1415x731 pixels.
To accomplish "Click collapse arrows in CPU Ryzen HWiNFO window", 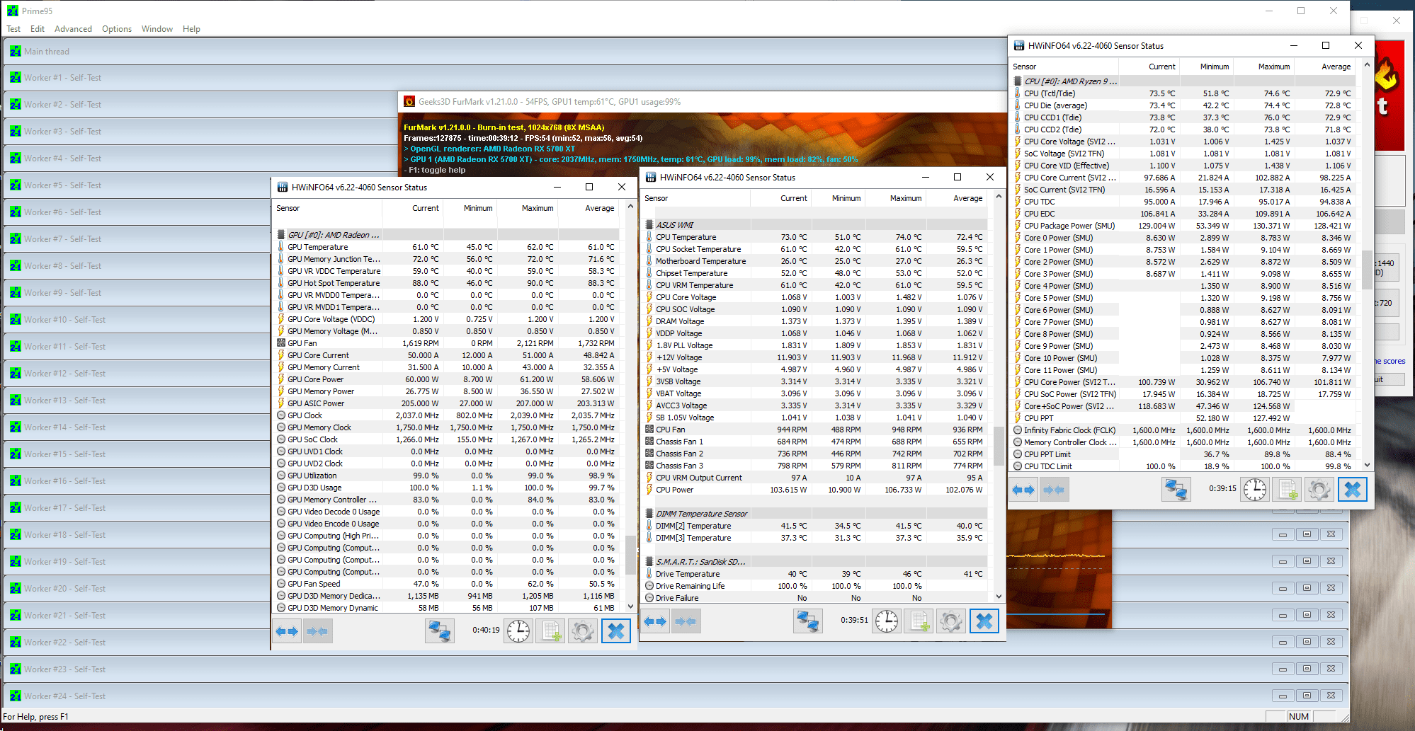I will [1054, 490].
